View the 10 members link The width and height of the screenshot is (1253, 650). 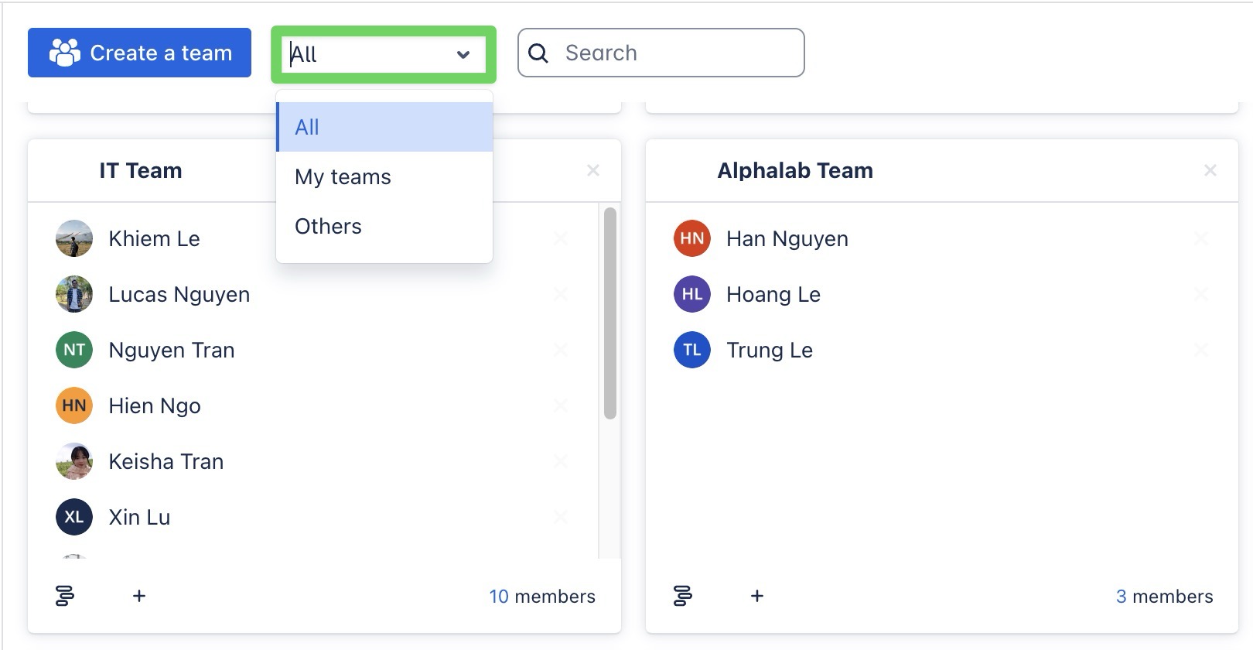541,597
